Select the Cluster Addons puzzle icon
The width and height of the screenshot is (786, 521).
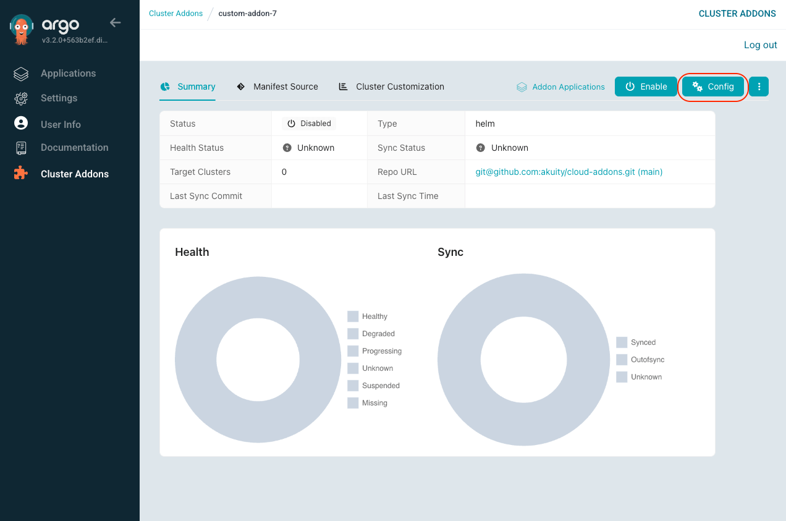pyautogui.click(x=21, y=174)
